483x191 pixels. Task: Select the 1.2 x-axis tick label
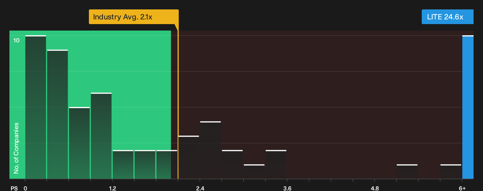113,188
